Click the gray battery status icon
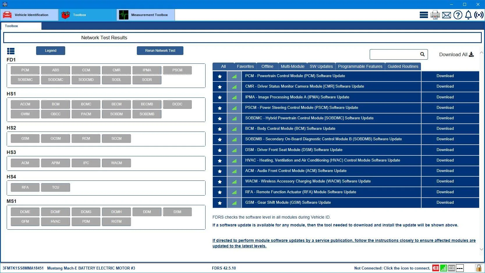Viewport: 485px width, 273px height. 451,268
